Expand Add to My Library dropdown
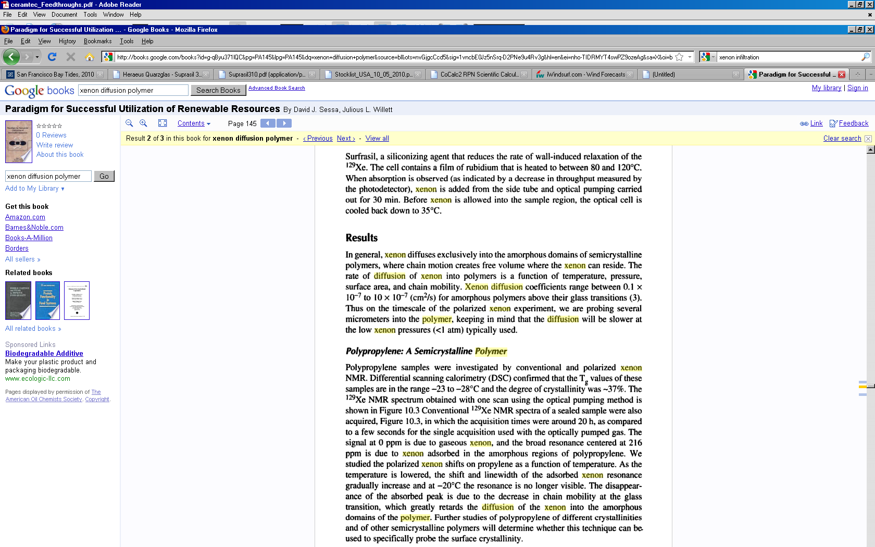875x547 pixels. 35,189
